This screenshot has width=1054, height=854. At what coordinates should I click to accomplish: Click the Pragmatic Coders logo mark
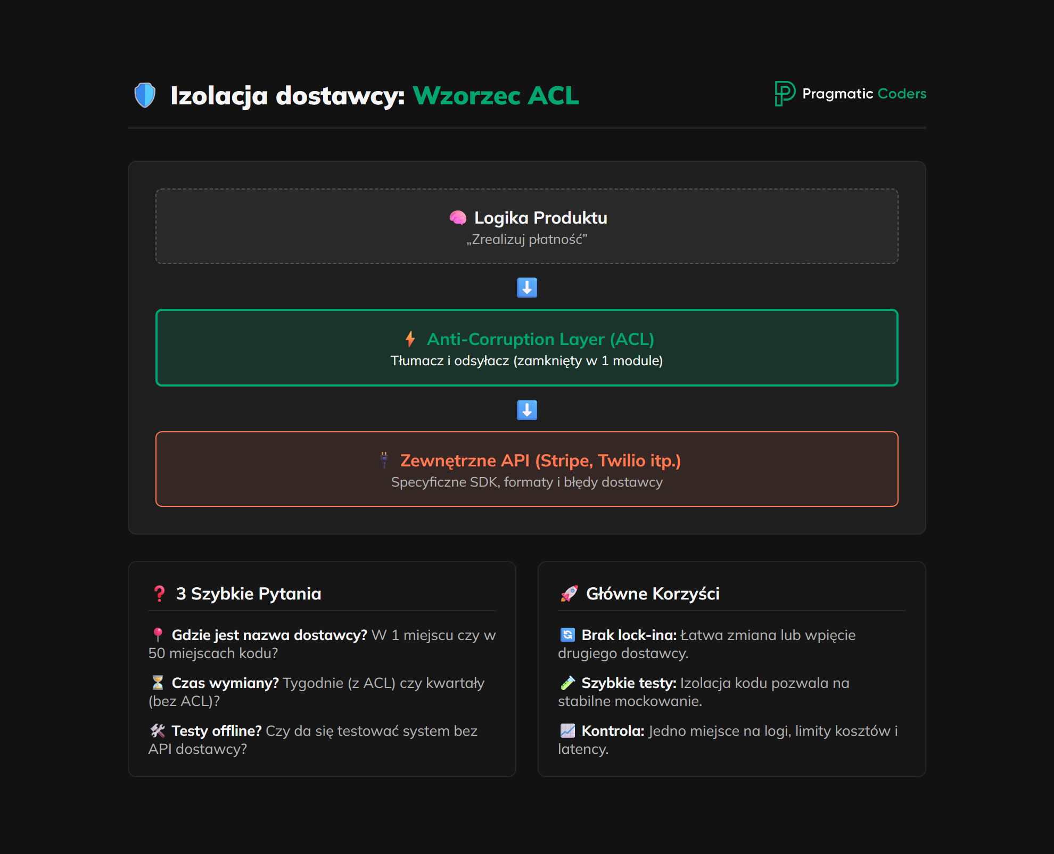coord(785,94)
